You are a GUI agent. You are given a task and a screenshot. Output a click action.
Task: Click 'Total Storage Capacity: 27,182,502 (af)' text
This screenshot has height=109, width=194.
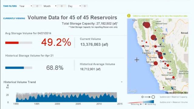90,24
